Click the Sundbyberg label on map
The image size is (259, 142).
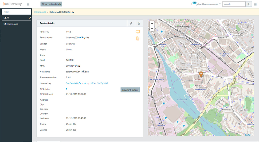pos(182,27)
